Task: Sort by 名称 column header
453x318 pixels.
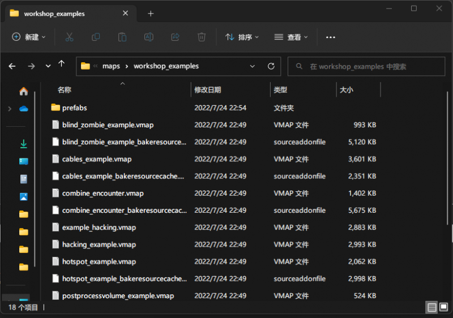Action: pyautogui.click(x=64, y=90)
